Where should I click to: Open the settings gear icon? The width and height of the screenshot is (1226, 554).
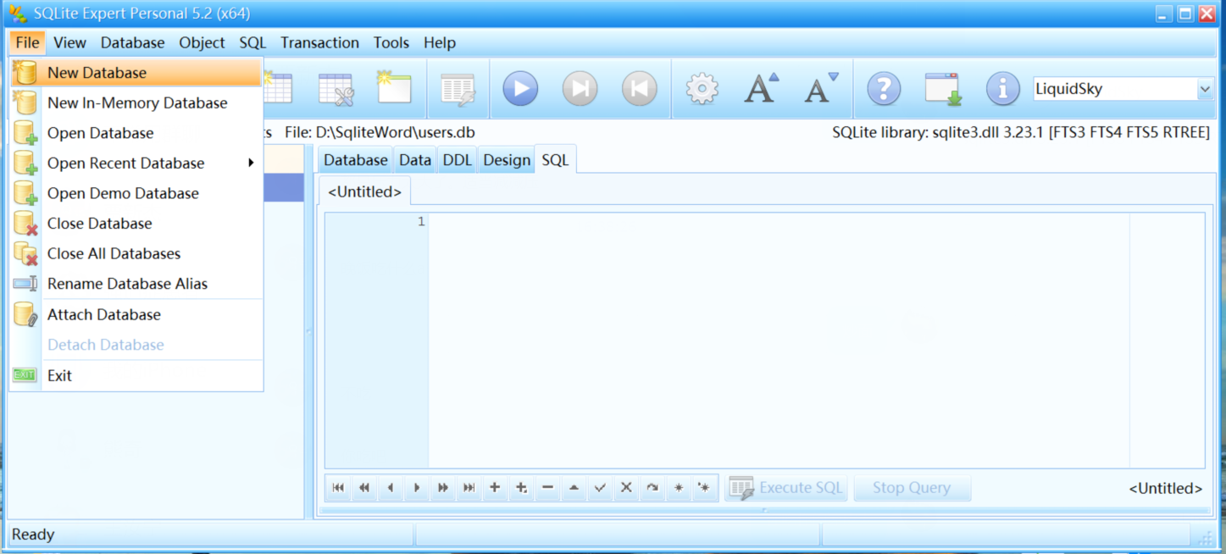coord(702,88)
